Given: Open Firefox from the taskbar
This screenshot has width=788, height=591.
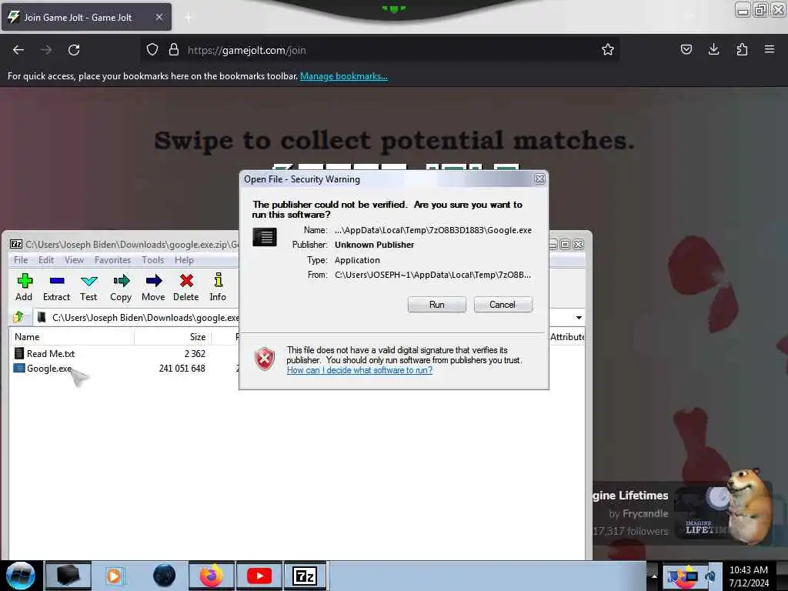Looking at the screenshot, I should click(211, 576).
